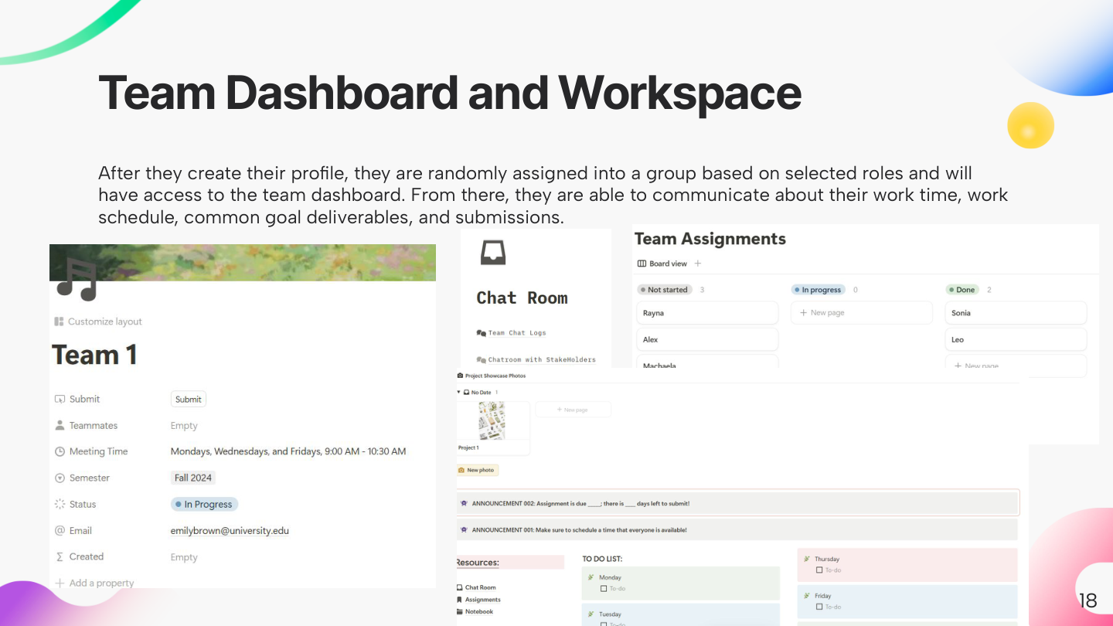Click the camera icon beside Project Showcase Photos
The width and height of the screenshot is (1113, 626).
click(x=460, y=376)
